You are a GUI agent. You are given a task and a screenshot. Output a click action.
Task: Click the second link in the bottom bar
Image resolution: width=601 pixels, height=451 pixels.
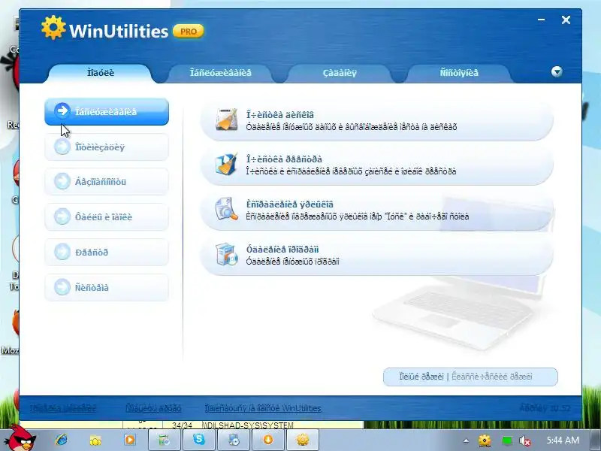153,408
